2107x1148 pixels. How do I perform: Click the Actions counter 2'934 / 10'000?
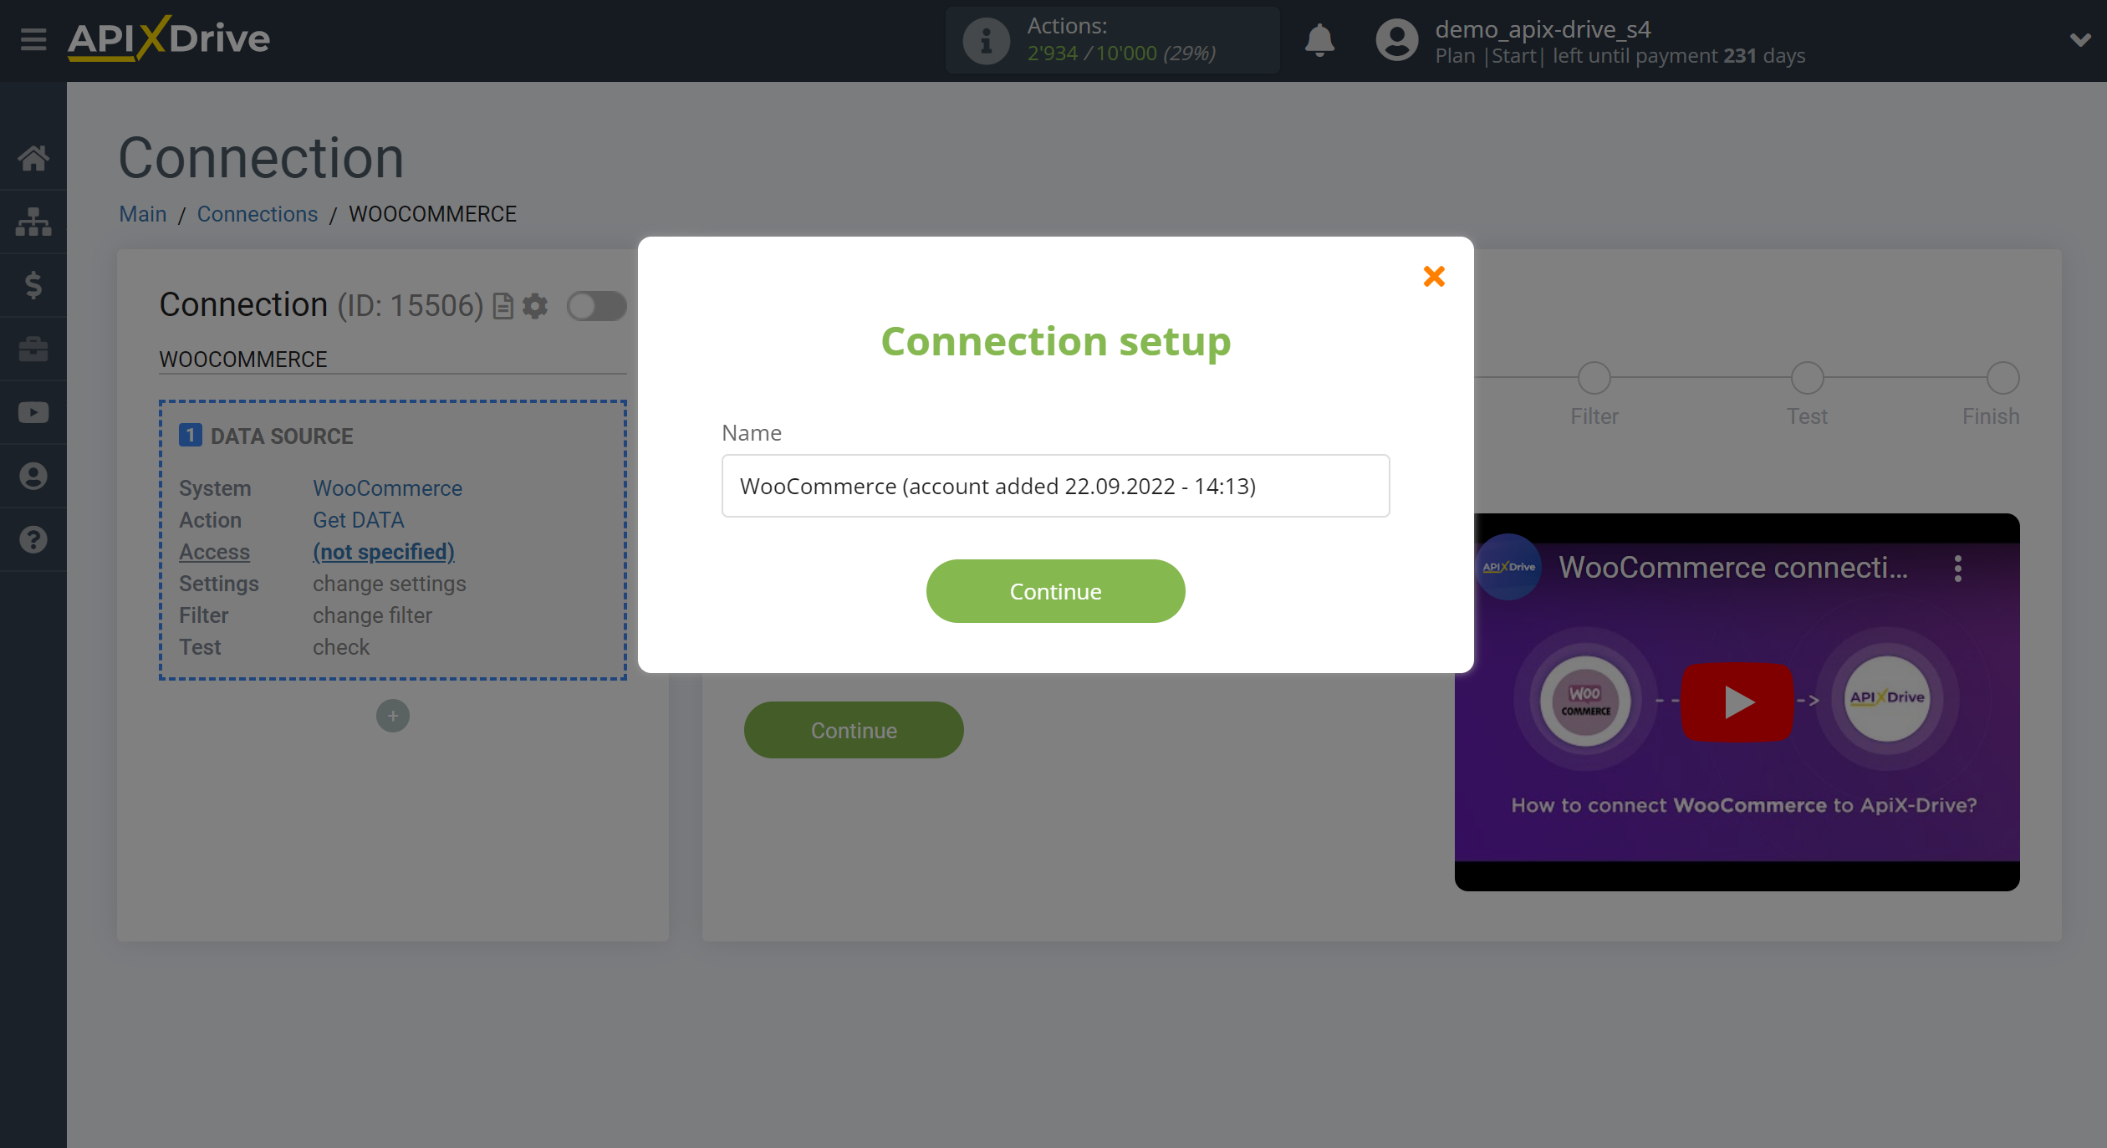click(1092, 54)
